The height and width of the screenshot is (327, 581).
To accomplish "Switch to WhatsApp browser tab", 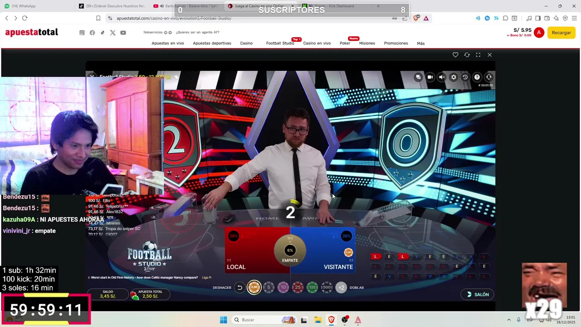I will point(36,6).
